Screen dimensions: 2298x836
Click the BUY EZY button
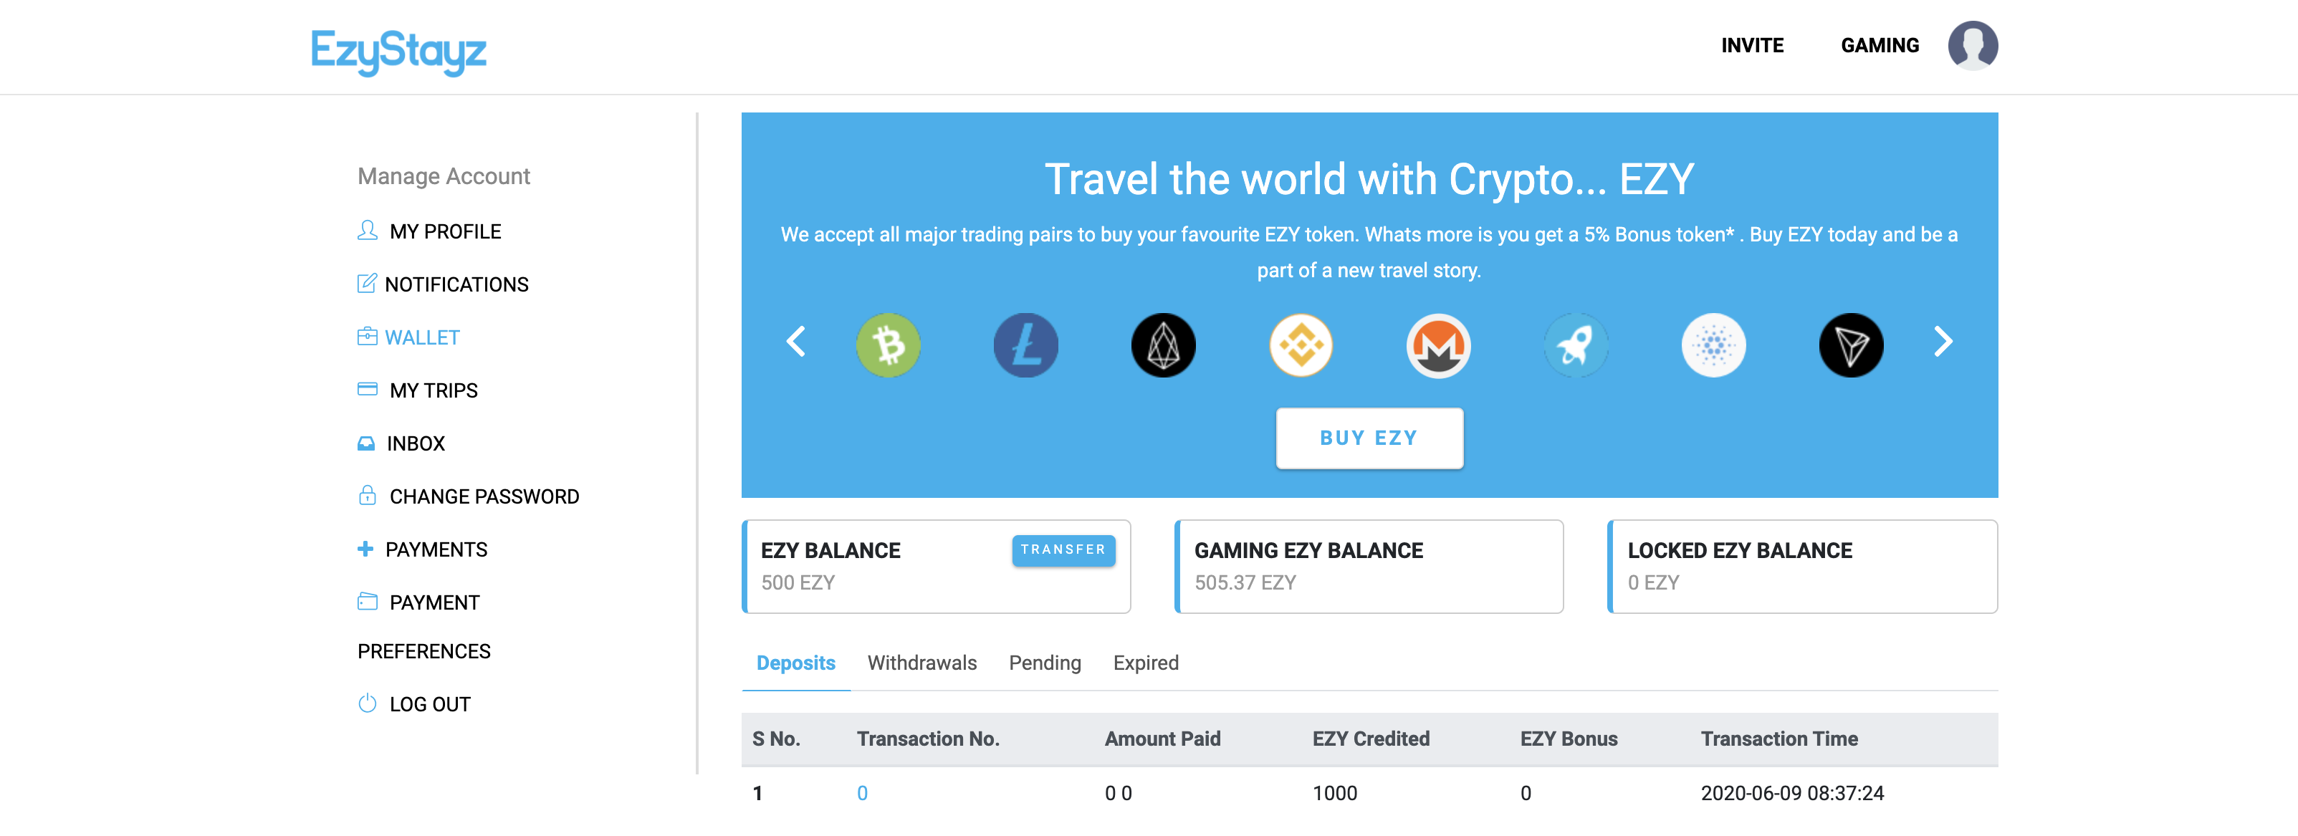pos(1369,438)
